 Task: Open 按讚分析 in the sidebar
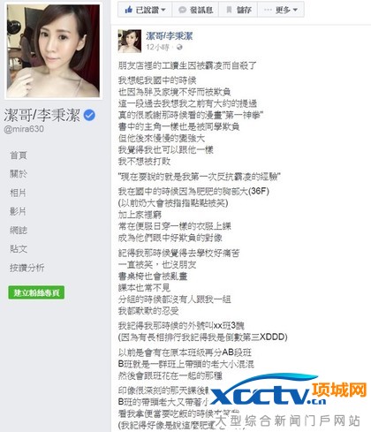coord(27,268)
